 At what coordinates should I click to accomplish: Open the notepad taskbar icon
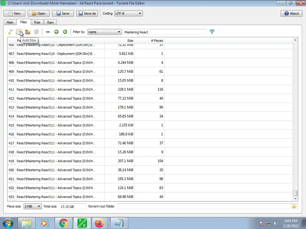point(119,223)
